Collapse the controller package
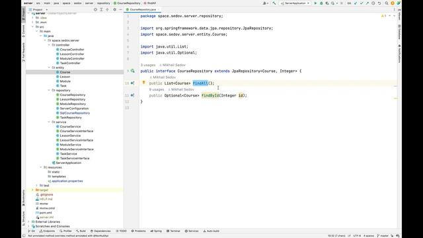 (x=49, y=45)
